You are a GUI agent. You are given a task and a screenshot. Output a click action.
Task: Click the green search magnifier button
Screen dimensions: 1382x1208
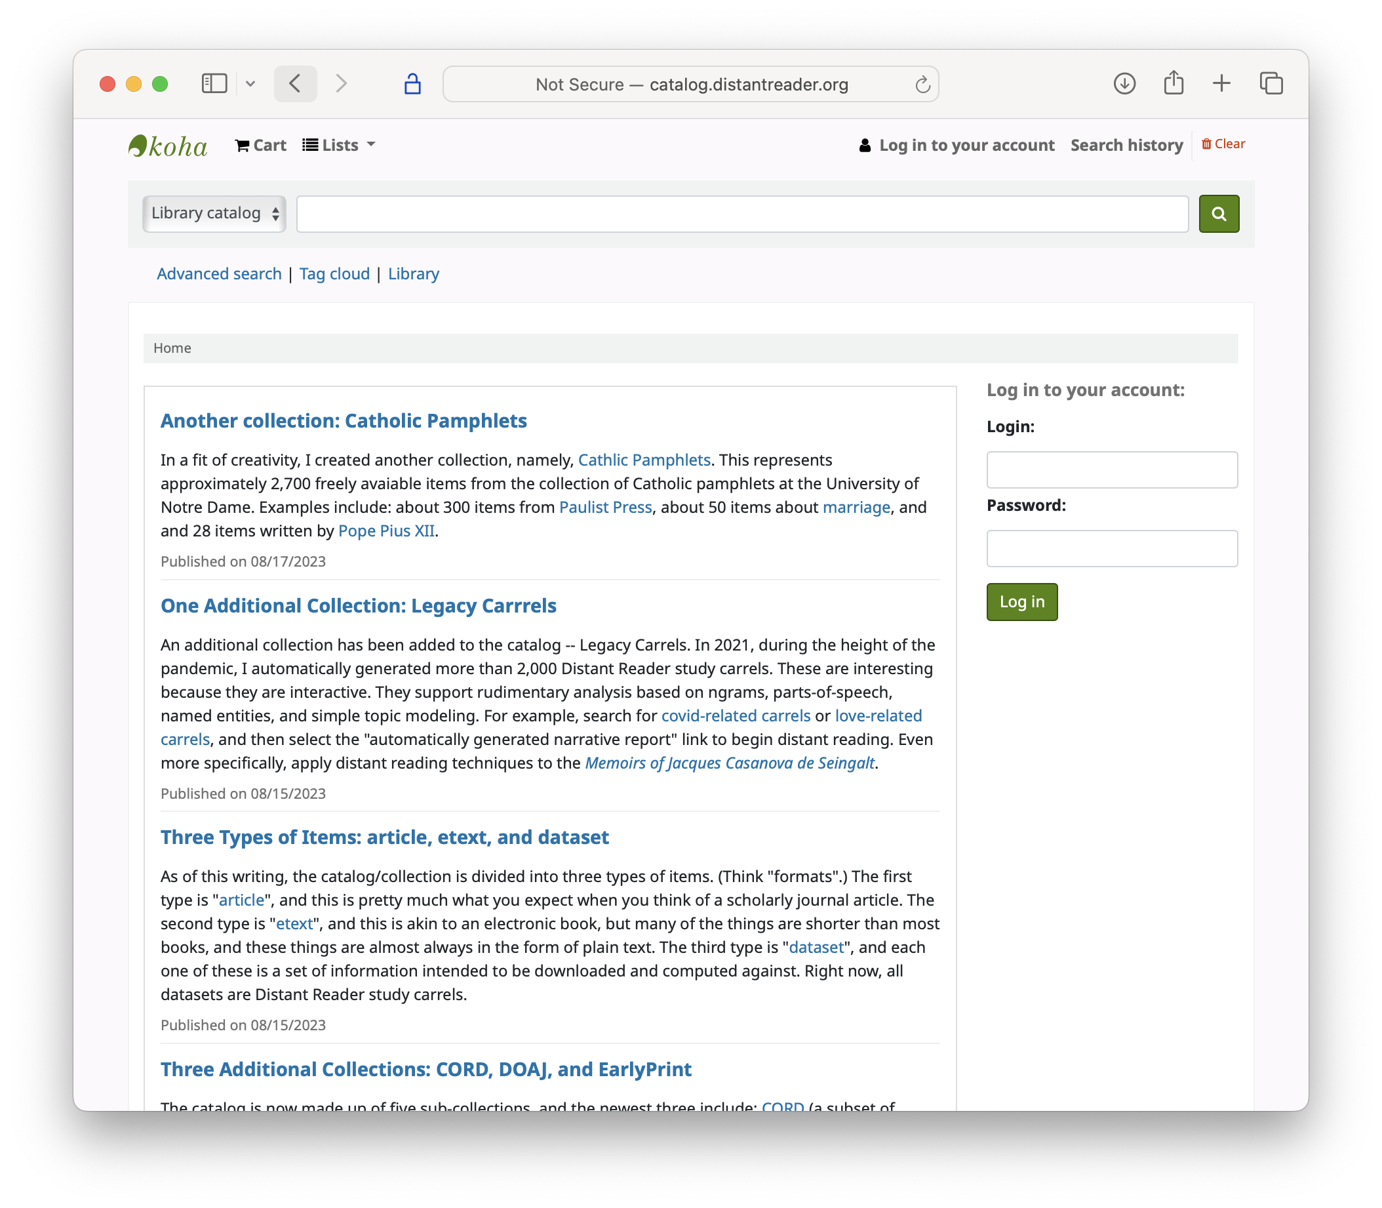1218,214
